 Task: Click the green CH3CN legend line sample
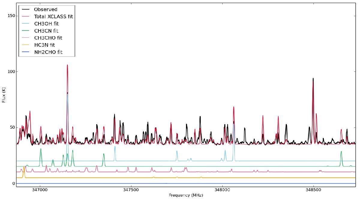pyautogui.click(x=25, y=31)
